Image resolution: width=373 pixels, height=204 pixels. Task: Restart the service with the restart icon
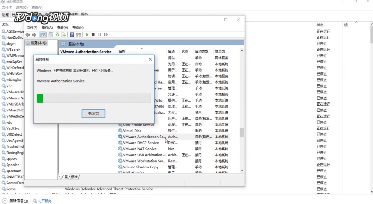106,35
